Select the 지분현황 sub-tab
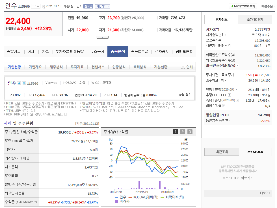The image size is (277, 208). pos(161,67)
